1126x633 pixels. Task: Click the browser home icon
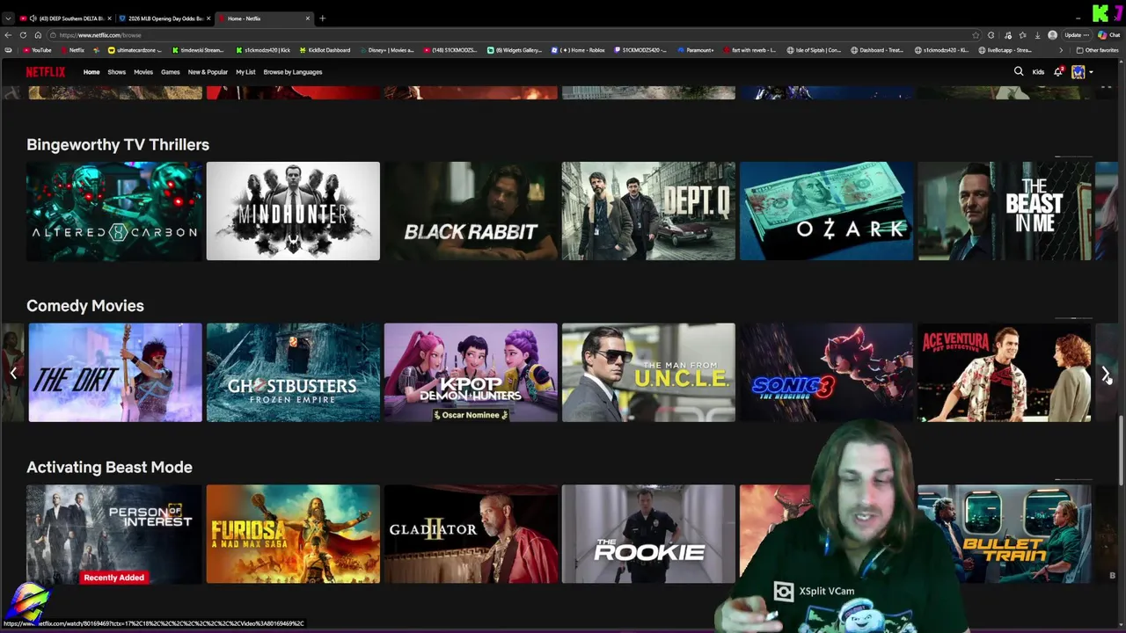[x=38, y=35]
